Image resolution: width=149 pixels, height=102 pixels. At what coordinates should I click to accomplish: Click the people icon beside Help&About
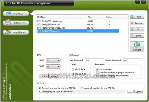8,31
